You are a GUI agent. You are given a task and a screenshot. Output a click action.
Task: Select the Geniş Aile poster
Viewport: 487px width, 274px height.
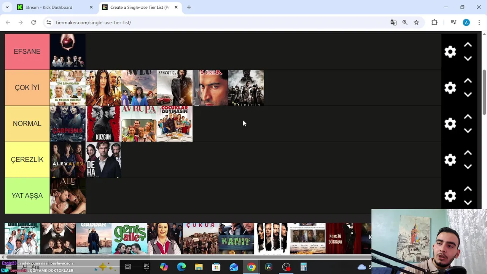[129, 239]
